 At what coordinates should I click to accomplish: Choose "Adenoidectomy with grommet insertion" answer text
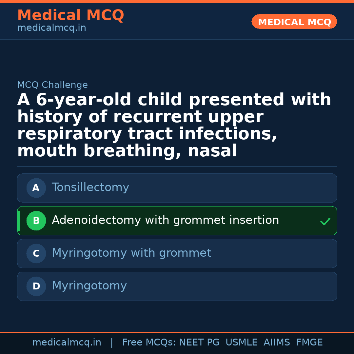165,220
